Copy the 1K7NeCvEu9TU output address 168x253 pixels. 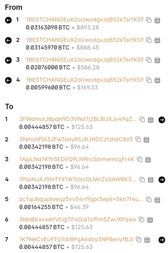(x=138, y=240)
